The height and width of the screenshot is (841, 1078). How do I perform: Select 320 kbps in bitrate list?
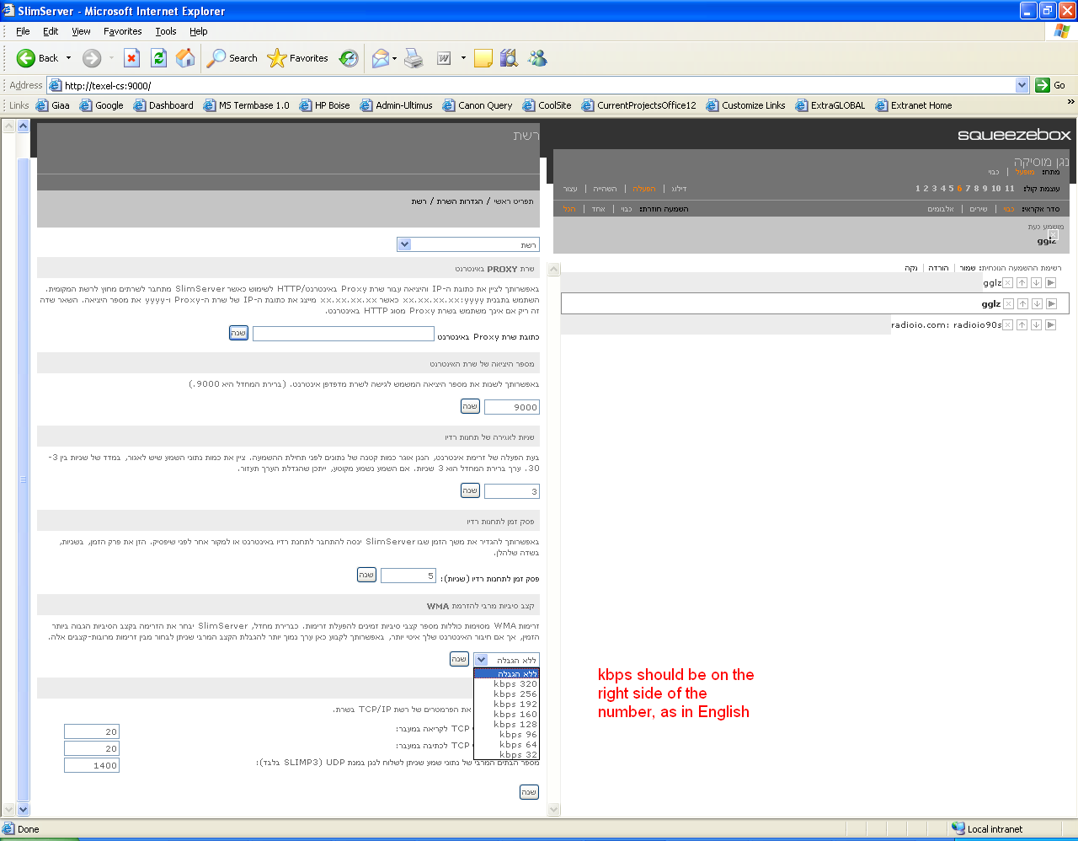(515, 684)
